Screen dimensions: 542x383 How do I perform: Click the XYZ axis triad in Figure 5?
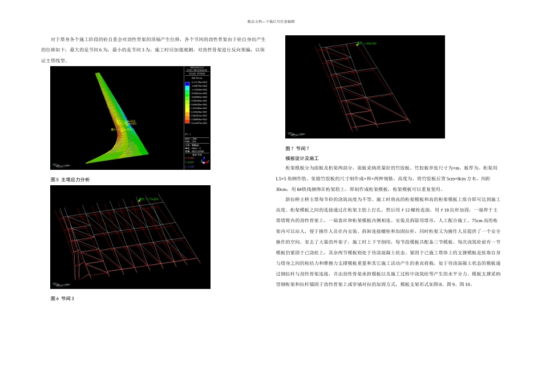pyautogui.click(x=204, y=160)
